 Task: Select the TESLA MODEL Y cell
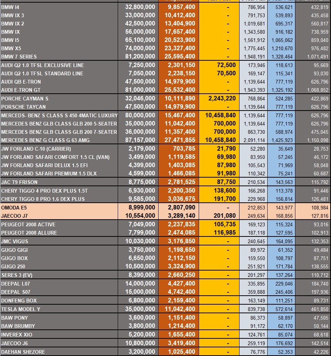click(59, 309)
